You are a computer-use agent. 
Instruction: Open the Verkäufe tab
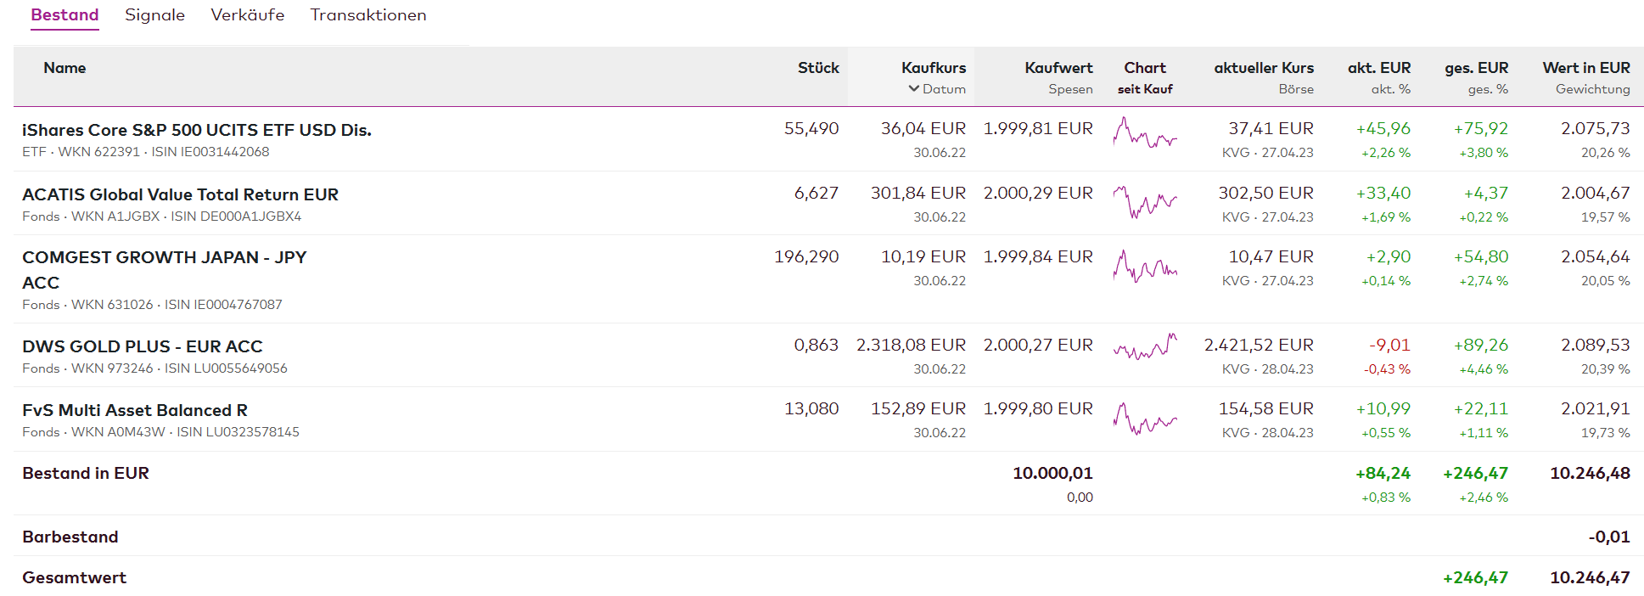pyautogui.click(x=247, y=15)
